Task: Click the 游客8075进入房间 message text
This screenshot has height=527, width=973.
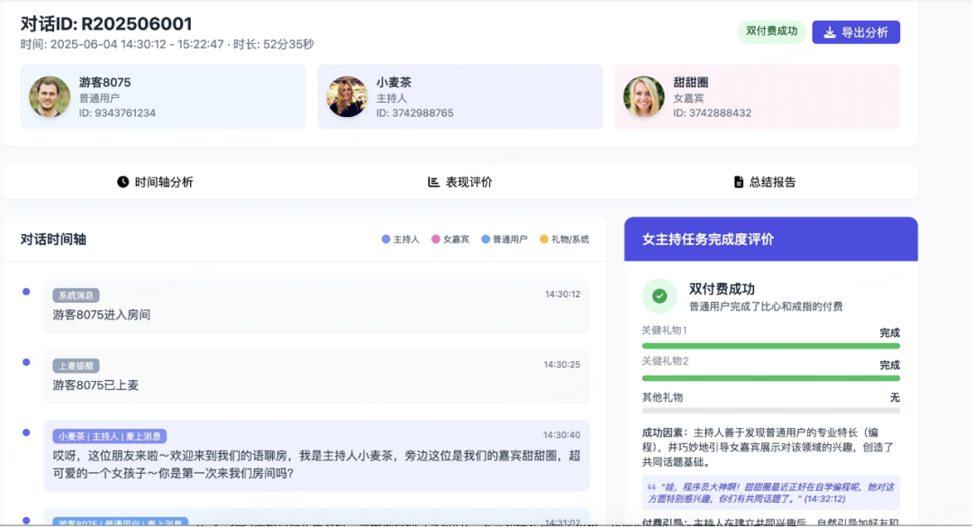Action: pyautogui.click(x=101, y=314)
